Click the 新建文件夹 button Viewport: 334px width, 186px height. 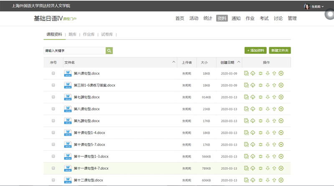(280, 50)
